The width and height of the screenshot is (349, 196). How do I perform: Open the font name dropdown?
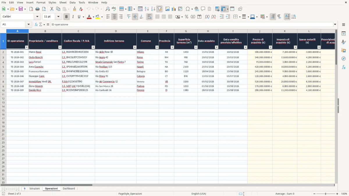click(x=37, y=17)
